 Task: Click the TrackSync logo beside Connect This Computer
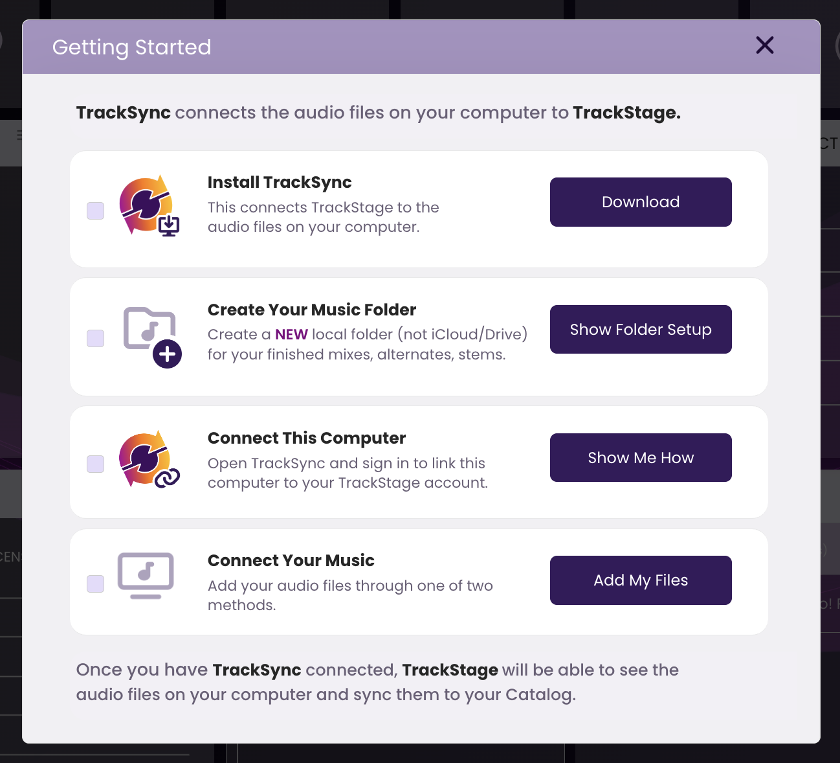pos(145,459)
